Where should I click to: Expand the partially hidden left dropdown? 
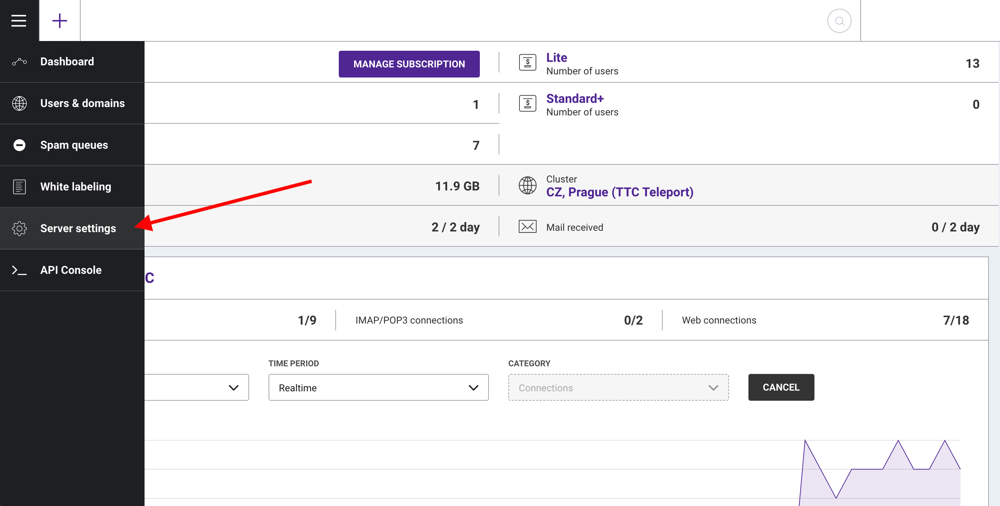[x=196, y=387]
